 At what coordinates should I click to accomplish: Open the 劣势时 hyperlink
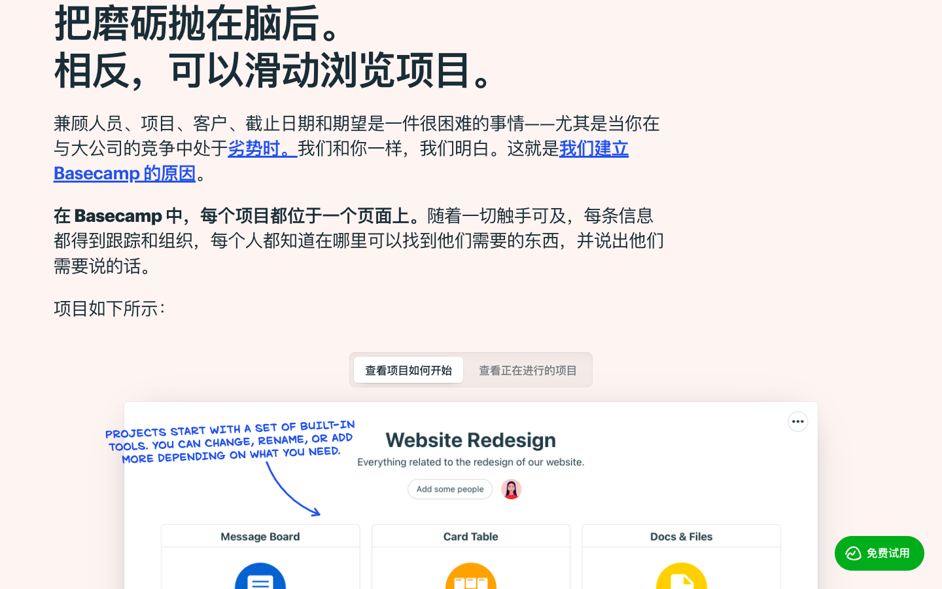[262, 149]
